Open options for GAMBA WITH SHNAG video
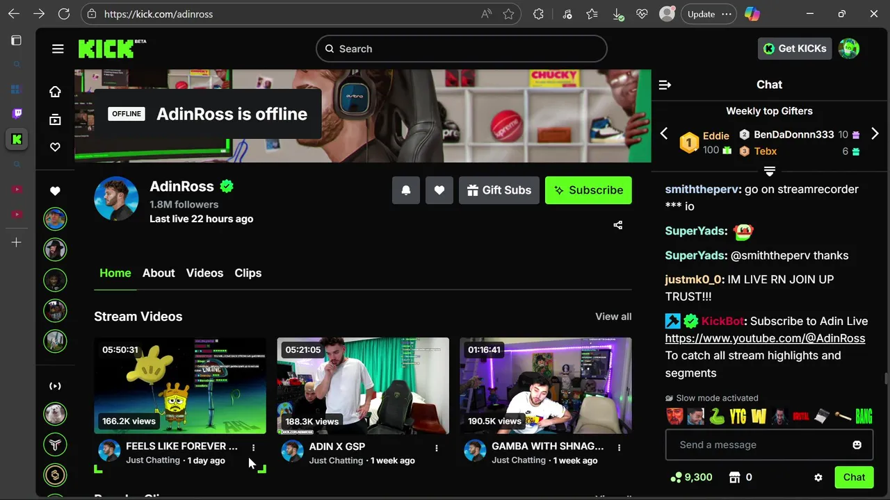890x500 pixels. [x=619, y=448]
